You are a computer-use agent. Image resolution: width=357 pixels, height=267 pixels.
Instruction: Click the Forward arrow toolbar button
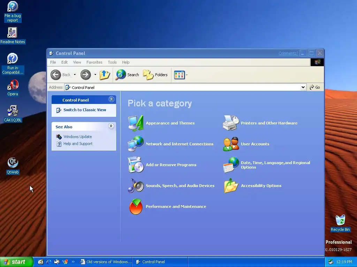coord(86,75)
